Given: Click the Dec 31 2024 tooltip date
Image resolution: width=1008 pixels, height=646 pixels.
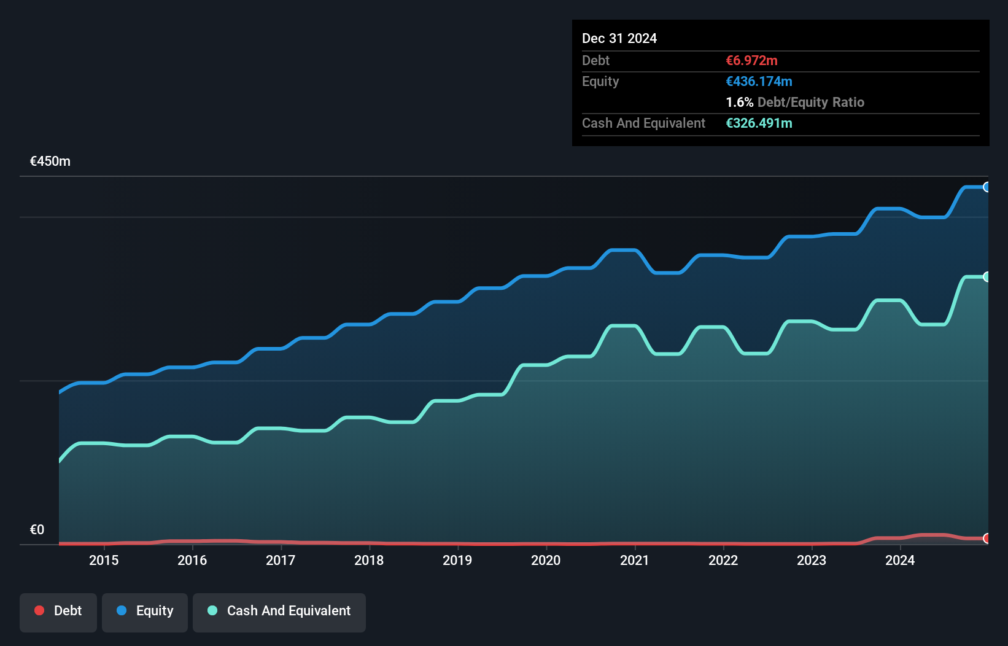Looking at the screenshot, I should [619, 39].
